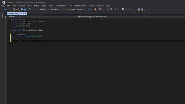185x104 pixels.
Task: Click the Increase Indent toolbar icon
Action: (111, 10)
